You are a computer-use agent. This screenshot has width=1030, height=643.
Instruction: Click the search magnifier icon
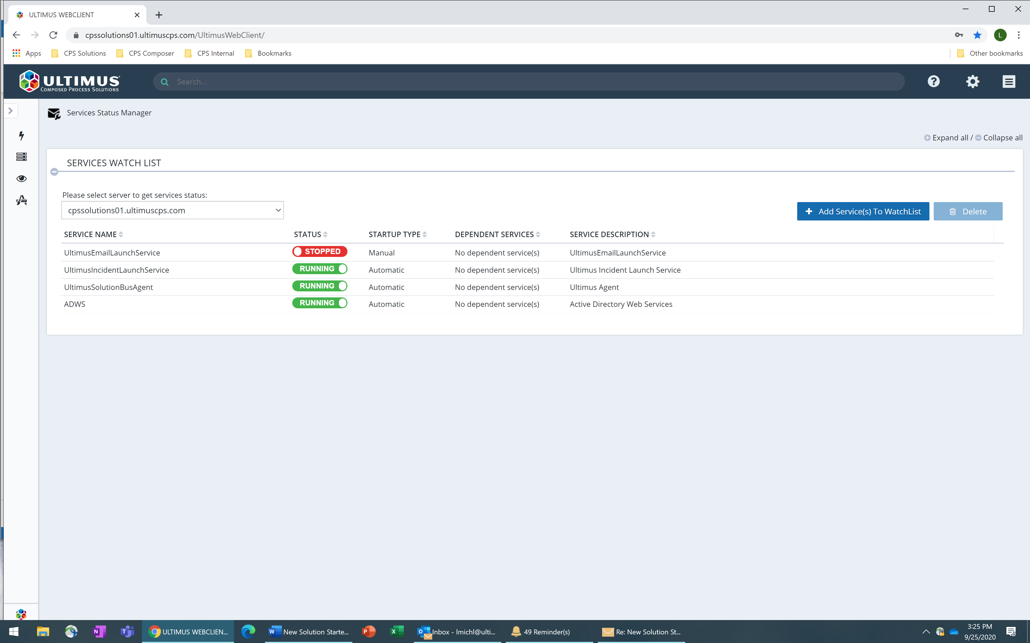[165, 82]
